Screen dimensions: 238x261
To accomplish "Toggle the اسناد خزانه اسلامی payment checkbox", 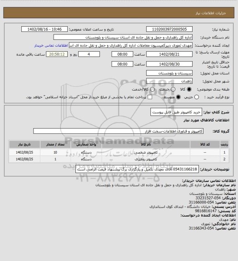I will pos(150,97).
